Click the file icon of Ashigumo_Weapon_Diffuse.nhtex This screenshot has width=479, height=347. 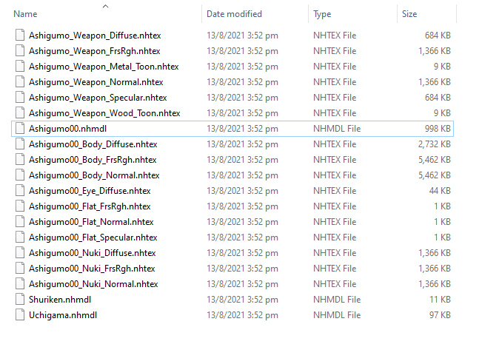pos(20,35)
